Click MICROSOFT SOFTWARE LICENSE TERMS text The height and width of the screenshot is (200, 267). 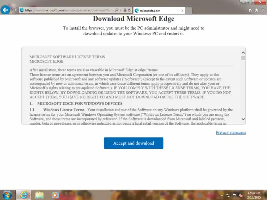point(67,57)
